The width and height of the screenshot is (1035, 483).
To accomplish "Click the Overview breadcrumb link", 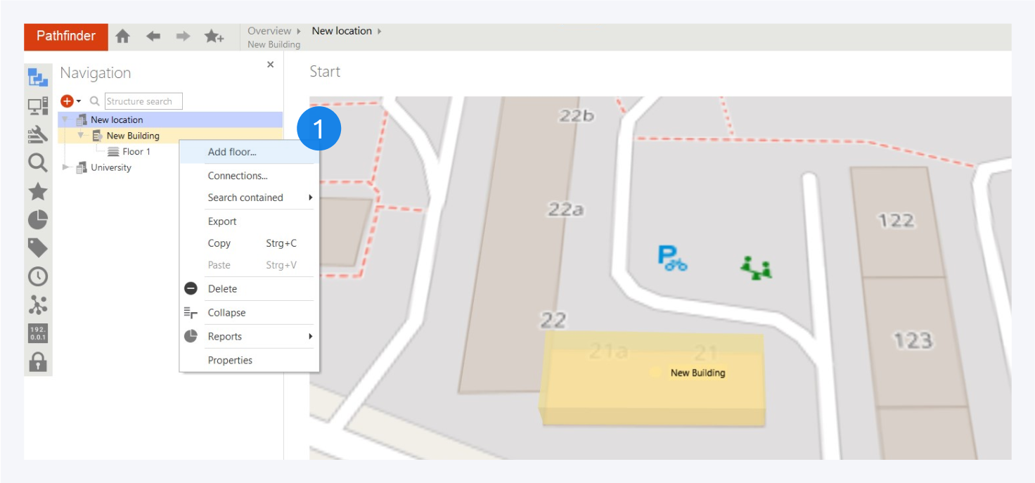I will click(269, 31).
